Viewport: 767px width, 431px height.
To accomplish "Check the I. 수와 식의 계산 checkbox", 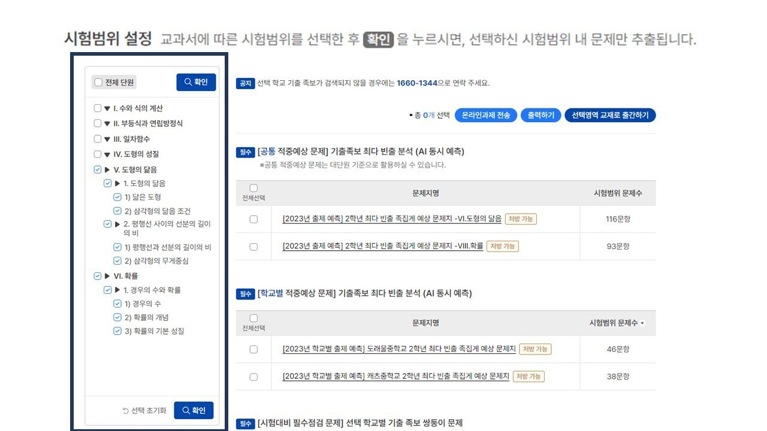I will (x=98, y=108).
